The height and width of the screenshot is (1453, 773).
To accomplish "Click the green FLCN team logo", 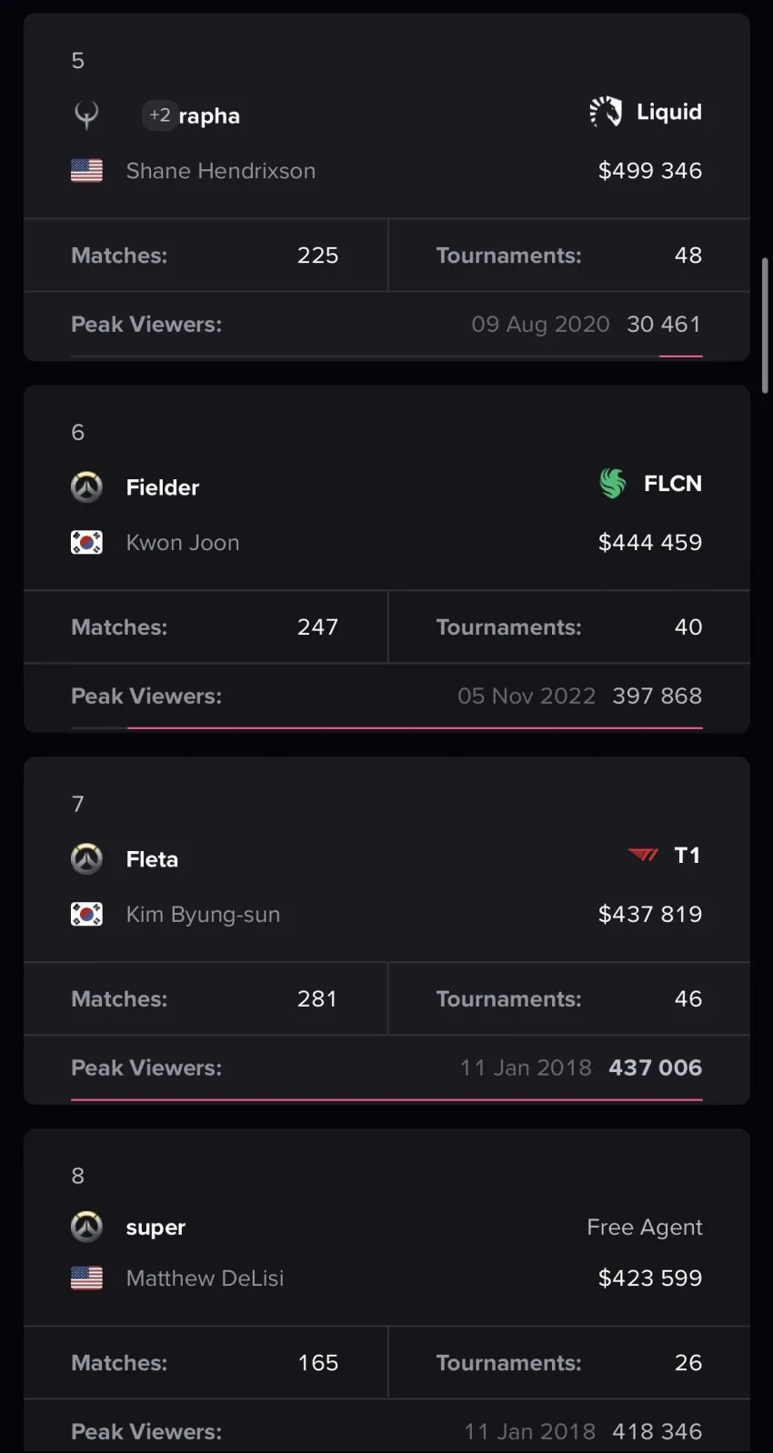I will (613, 484).
